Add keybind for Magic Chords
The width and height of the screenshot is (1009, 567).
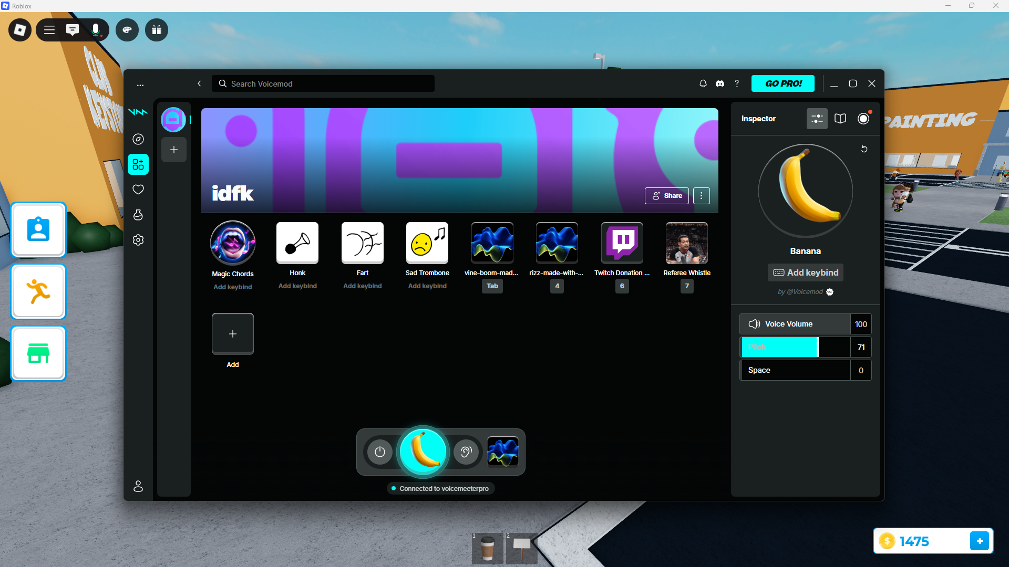(233, 287)
